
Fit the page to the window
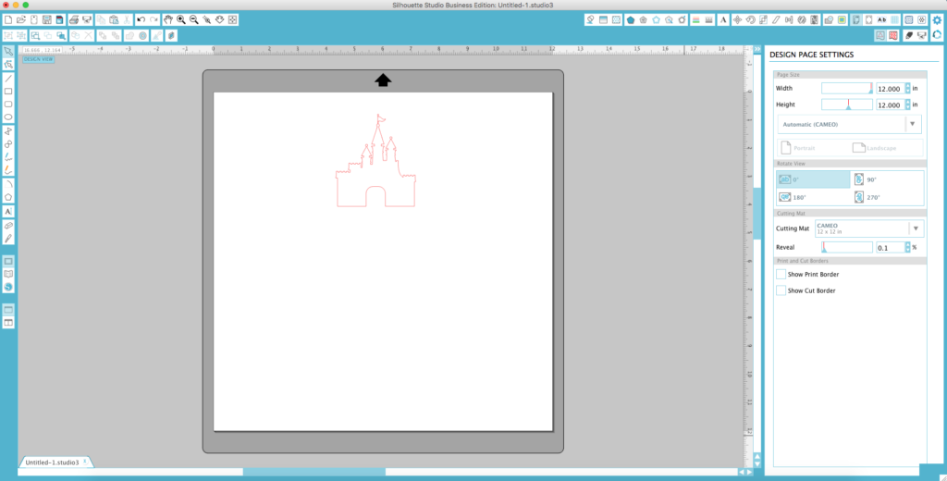tap(232, 20)
